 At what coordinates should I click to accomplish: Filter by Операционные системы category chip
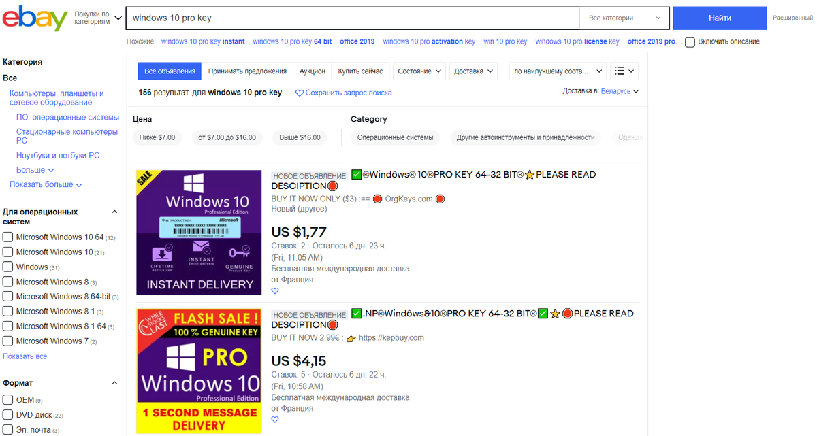pyautogui.click(x=396, y=137)
